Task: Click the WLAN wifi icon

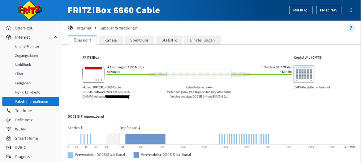Action: [x=9, y=129]
